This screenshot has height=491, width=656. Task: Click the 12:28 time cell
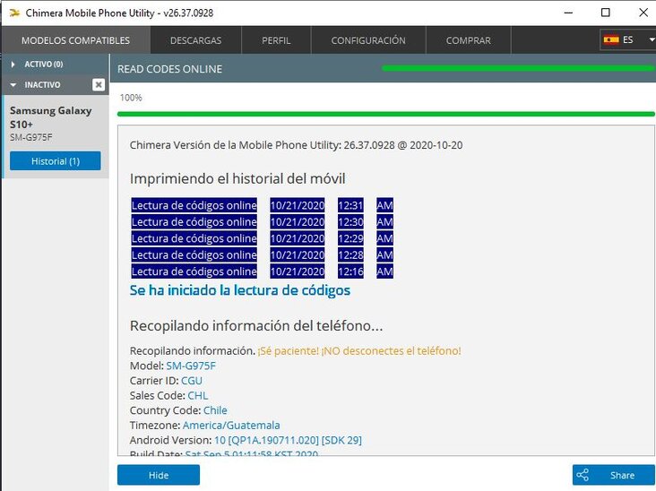pos(350,255)
